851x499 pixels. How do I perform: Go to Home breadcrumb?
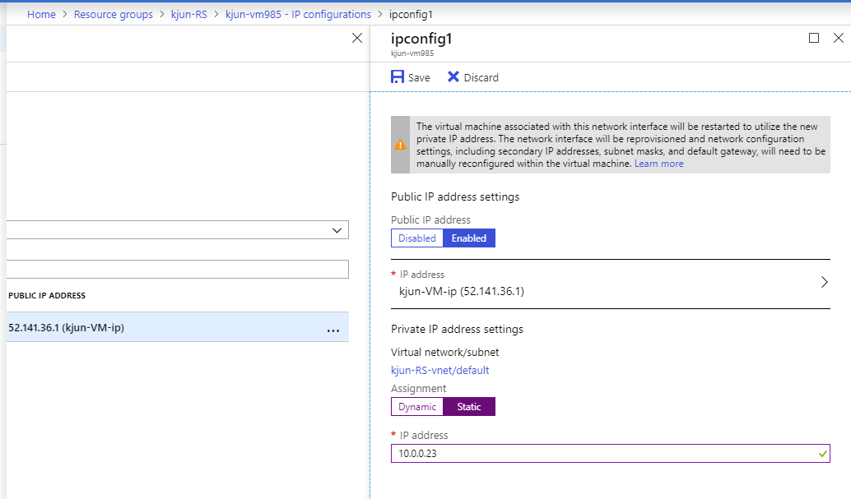pos(41,15)
